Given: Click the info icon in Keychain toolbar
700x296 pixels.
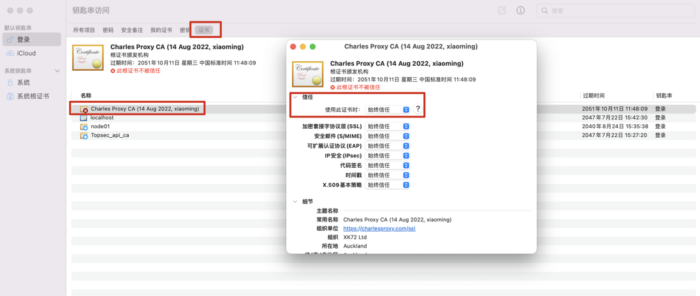Looking at the screenshot, I should point(520,10).
